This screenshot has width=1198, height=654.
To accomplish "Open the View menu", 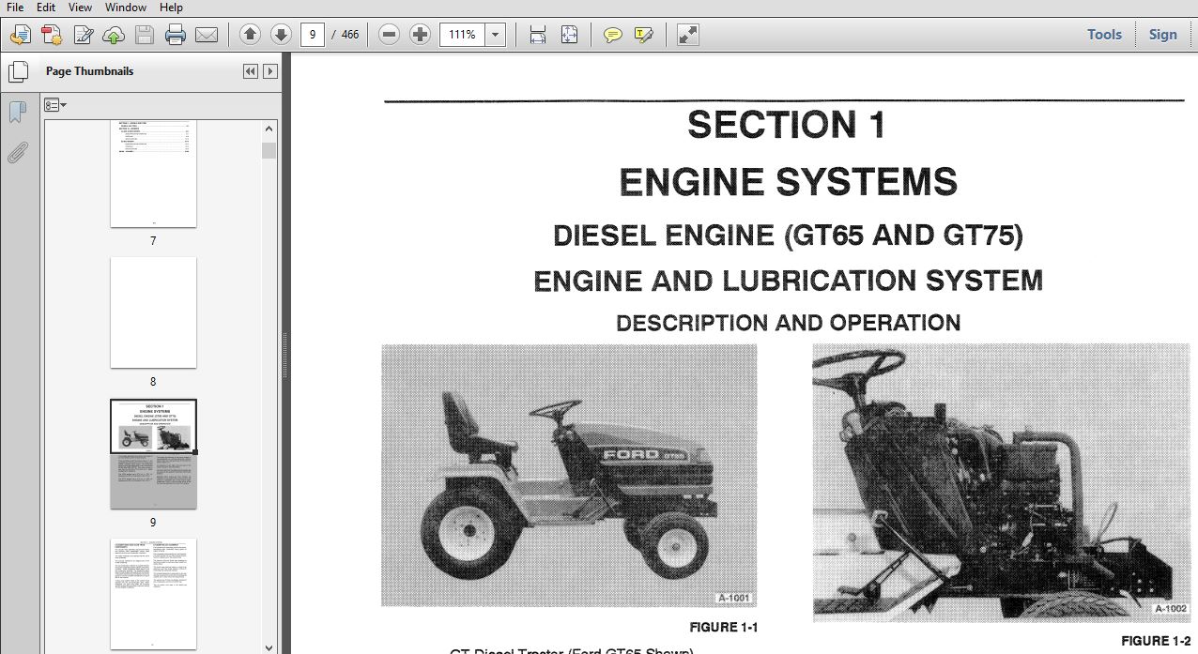I will click(80, 8).
